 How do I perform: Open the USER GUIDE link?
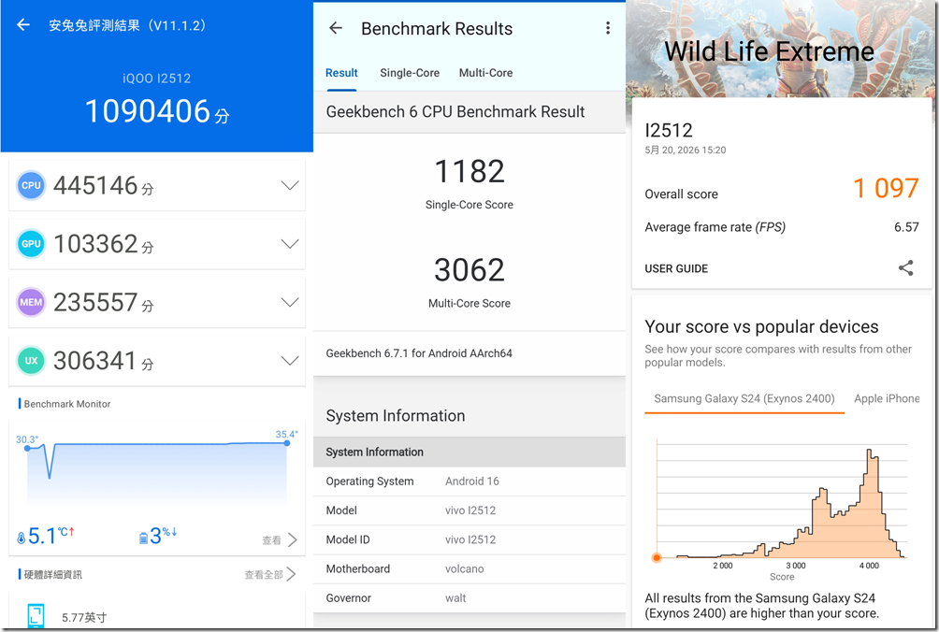pos(676,268)
